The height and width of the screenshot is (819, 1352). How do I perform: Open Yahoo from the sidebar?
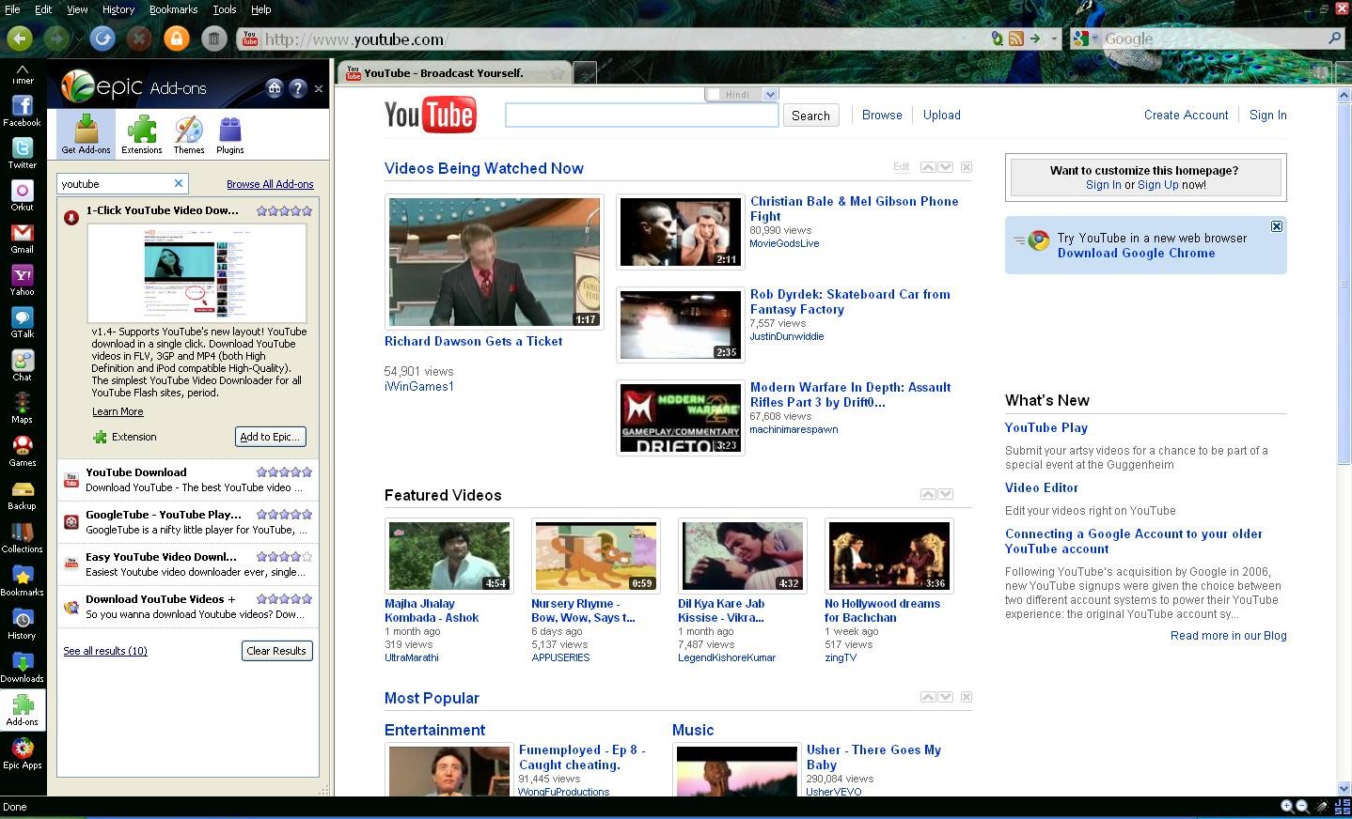click(x=22, y=280)
